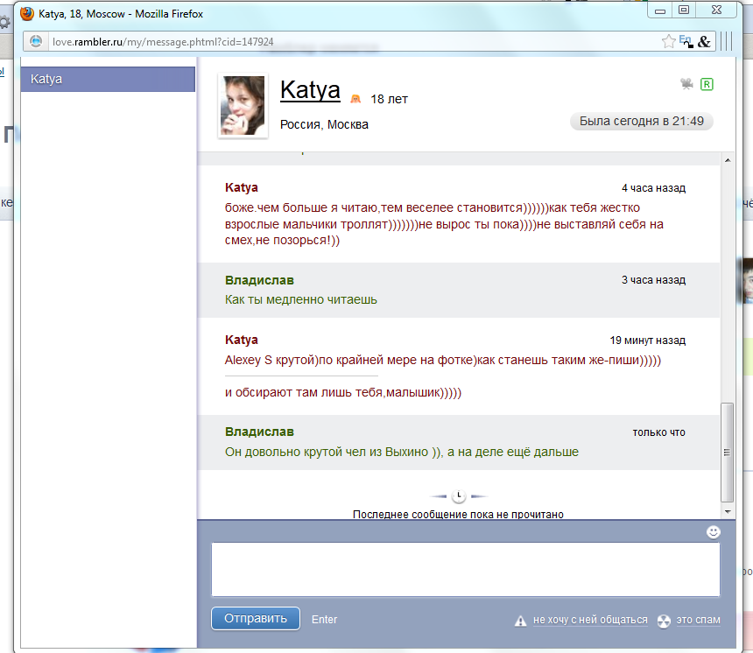Open the emoticon smiley picker
The image size is (753, 653).
pos(713,531)
